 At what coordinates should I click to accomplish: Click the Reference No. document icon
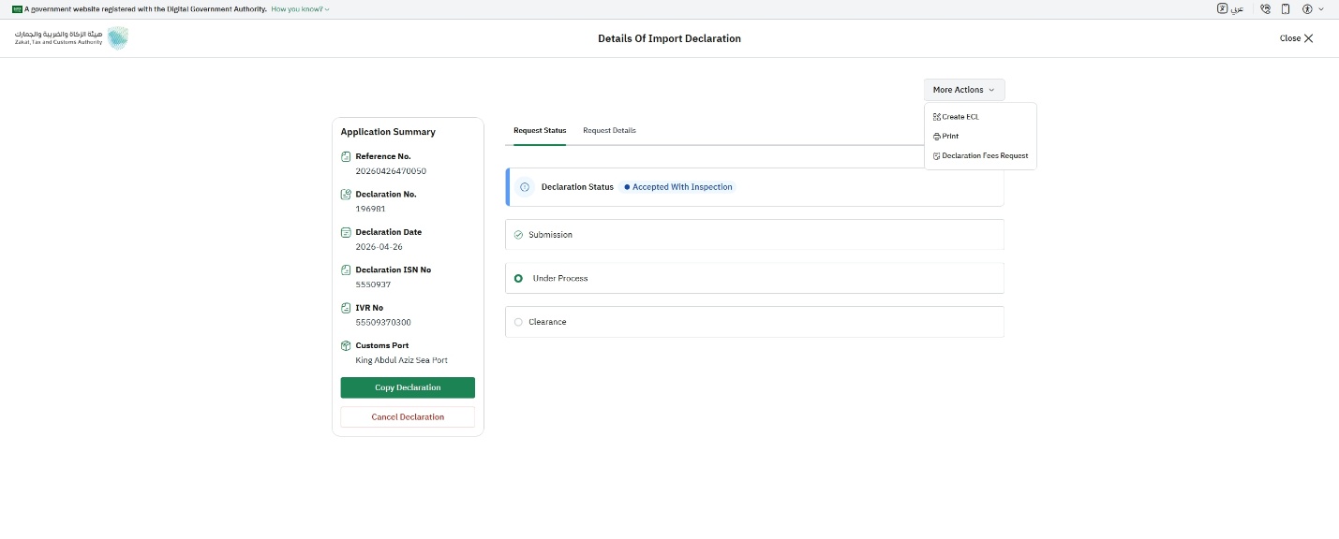tap(346, 156)
